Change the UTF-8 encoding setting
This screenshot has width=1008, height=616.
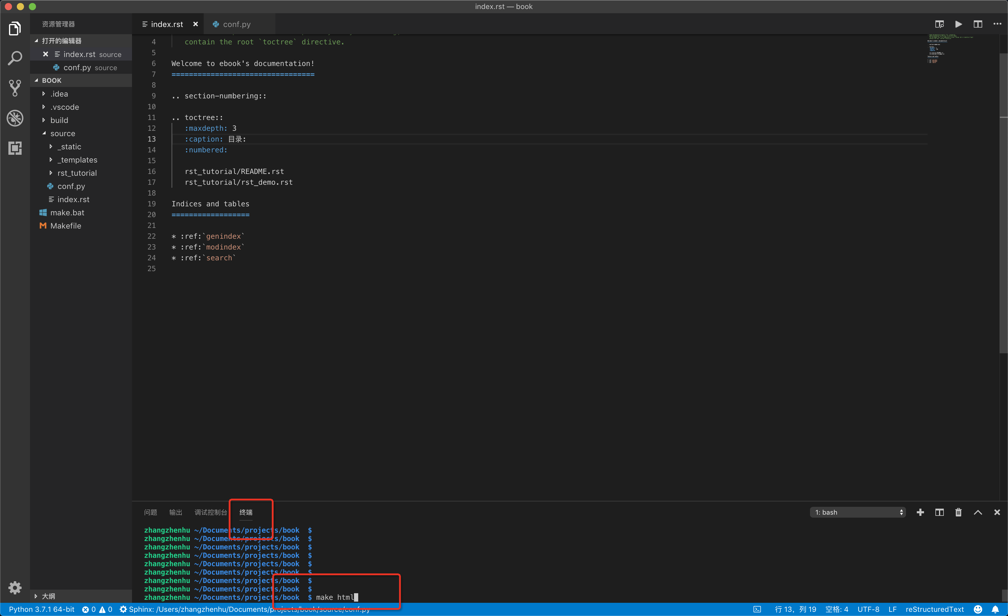(868, 609)
